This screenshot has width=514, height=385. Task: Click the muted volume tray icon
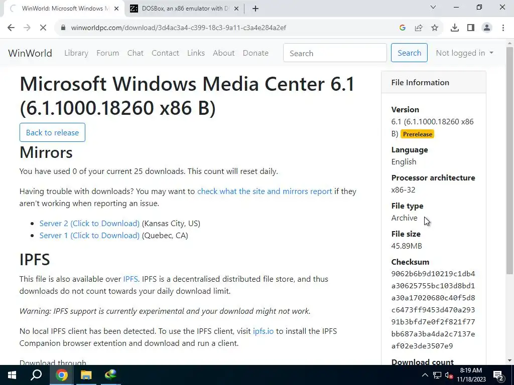click(x=449, y=375)
